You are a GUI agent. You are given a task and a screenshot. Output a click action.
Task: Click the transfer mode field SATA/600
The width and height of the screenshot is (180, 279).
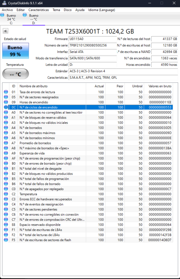93,58
